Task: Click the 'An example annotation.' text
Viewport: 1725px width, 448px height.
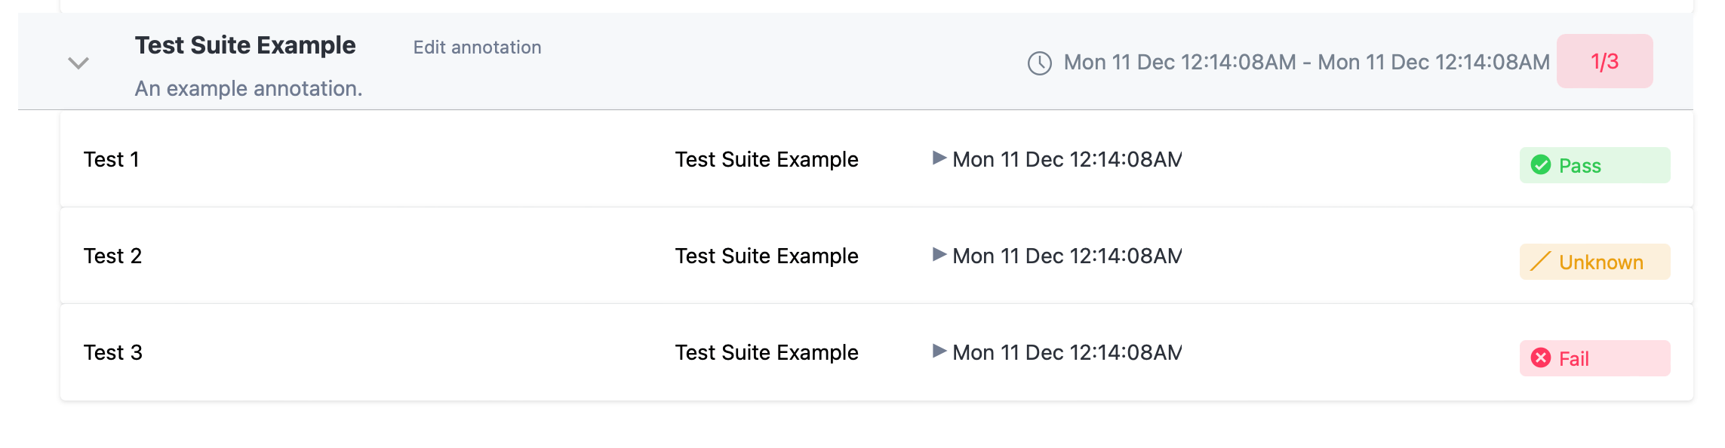Action: 248,89
